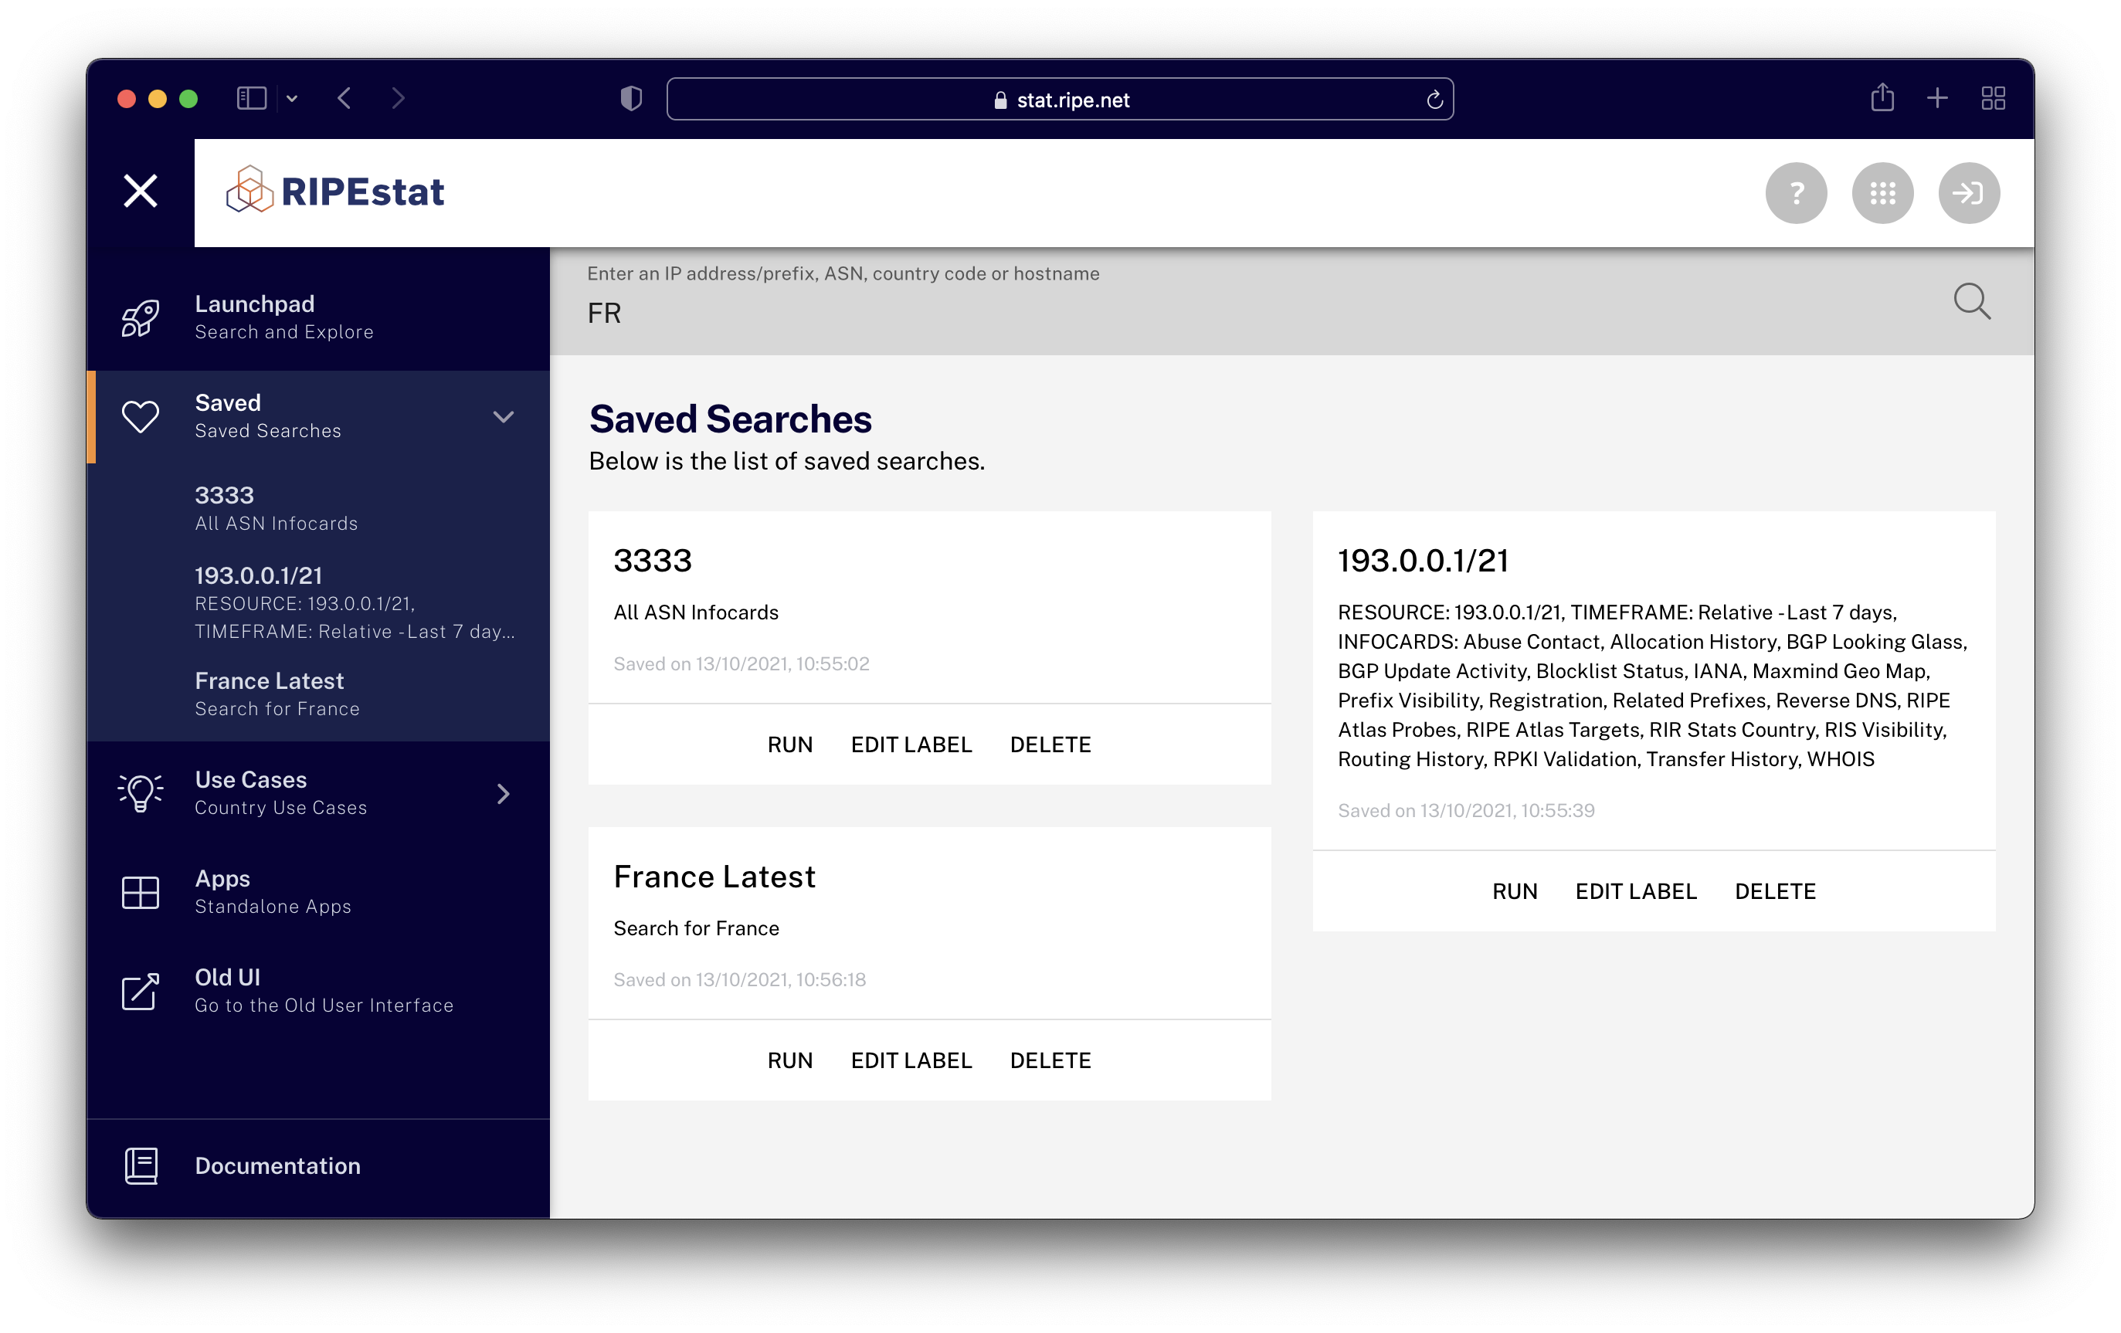Open the Safari sidebar dropdown arrow
The image size is (2121, 1333).
(x=293, y=99)
